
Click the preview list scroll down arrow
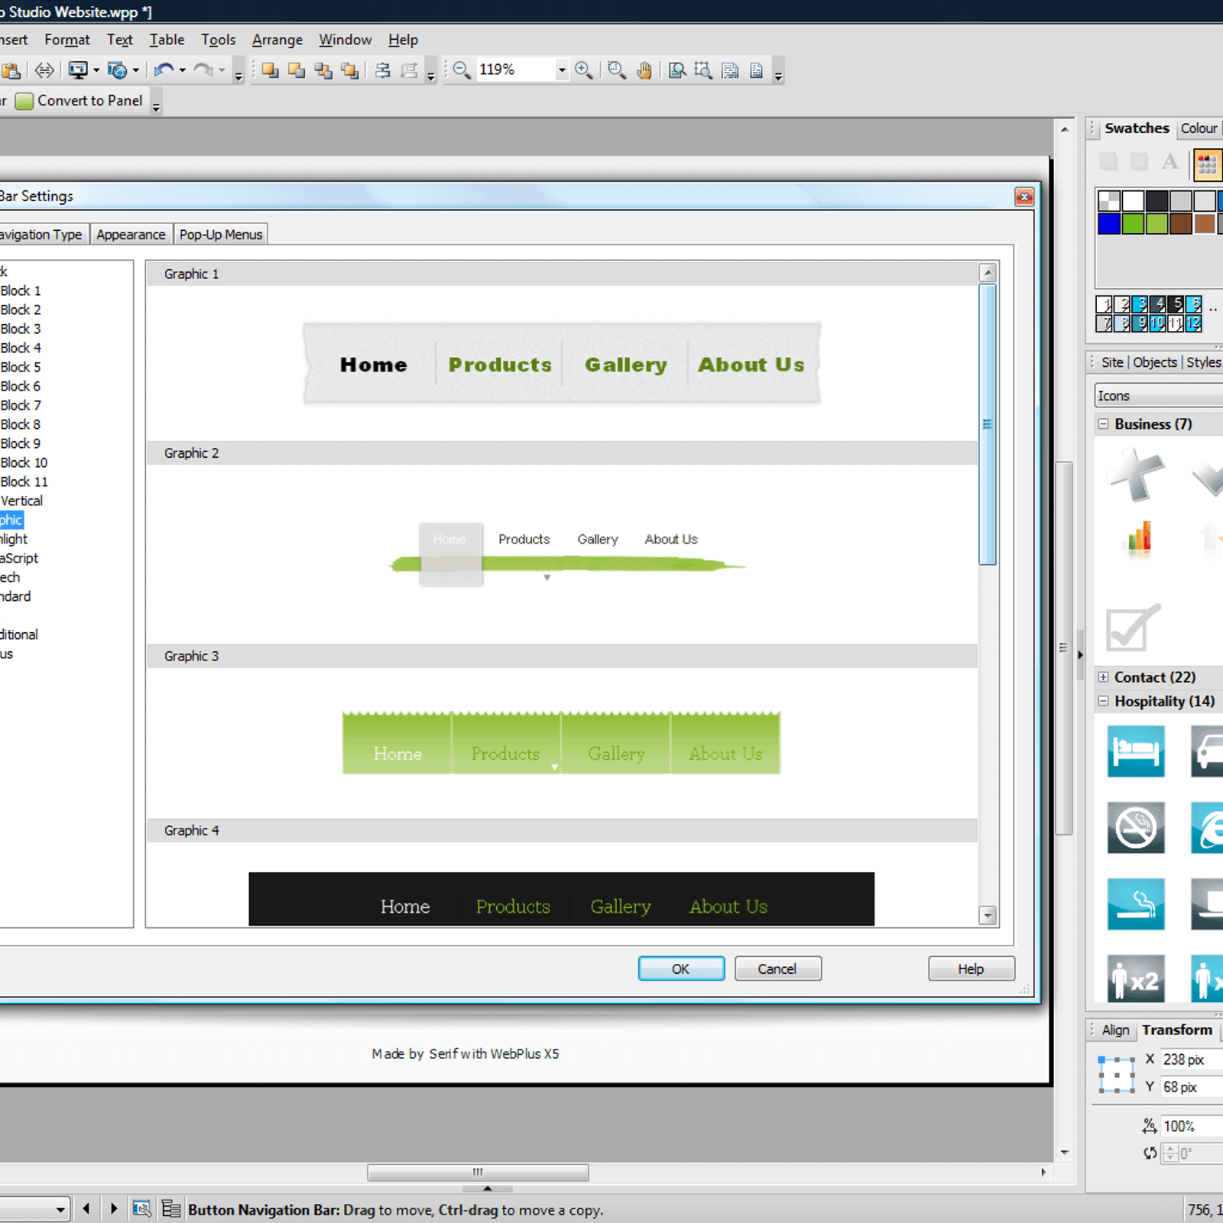pyautogui.click(x=988, y=914)
